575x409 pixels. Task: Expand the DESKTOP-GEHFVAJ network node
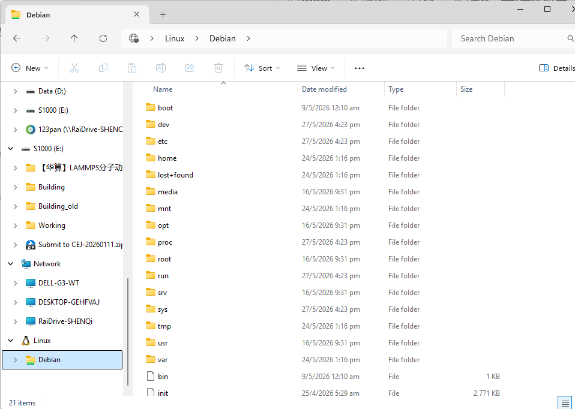click(x=15, y=302)
